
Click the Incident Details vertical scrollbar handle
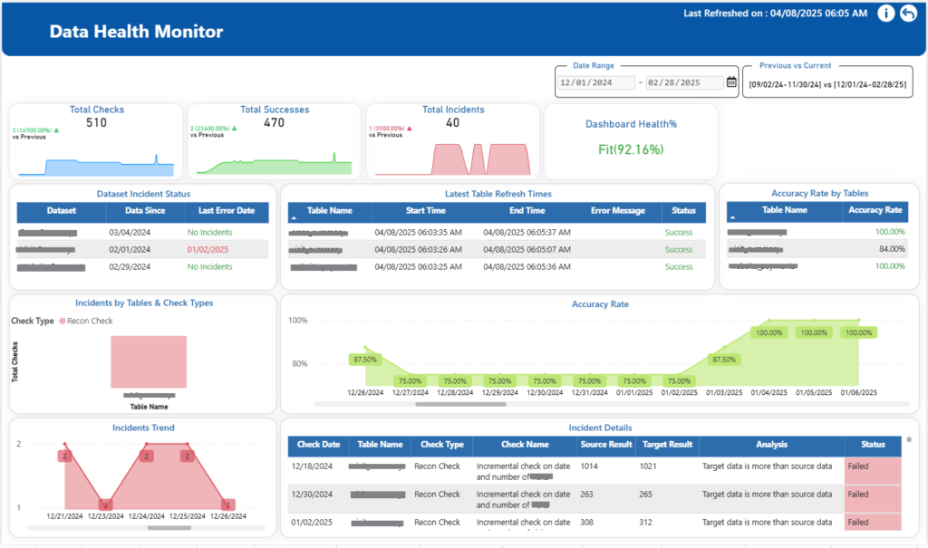coord(909,440)
